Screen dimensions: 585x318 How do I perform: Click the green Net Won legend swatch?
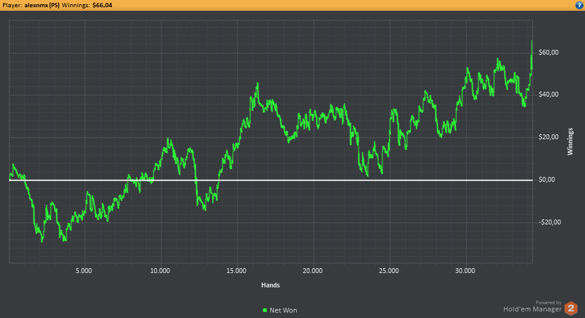pos(265,310)
